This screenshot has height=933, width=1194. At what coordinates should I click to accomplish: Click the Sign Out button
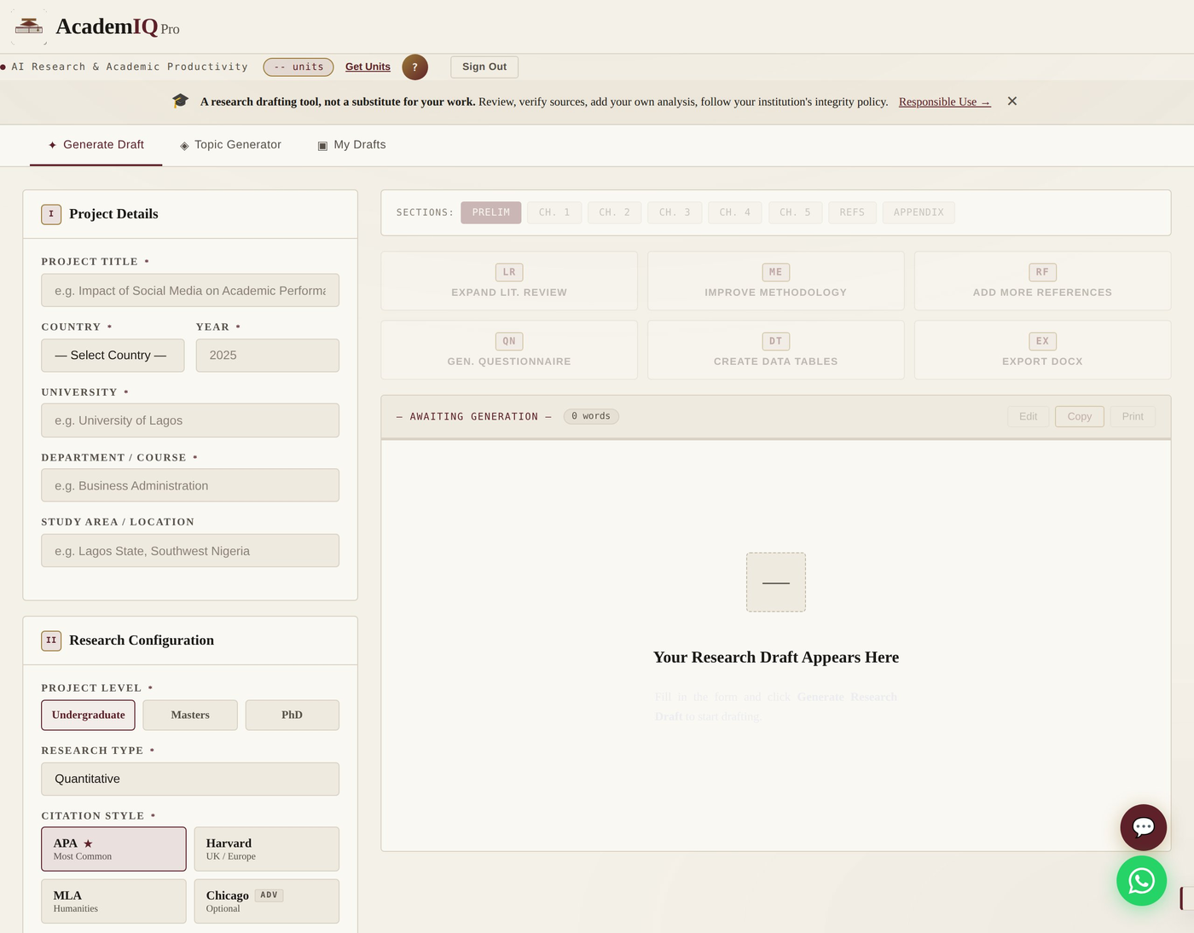coord(484,67)
